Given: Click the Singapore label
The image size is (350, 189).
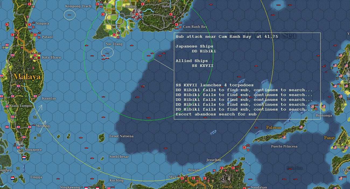Looking at the screenshot, I should coord(33,150).
